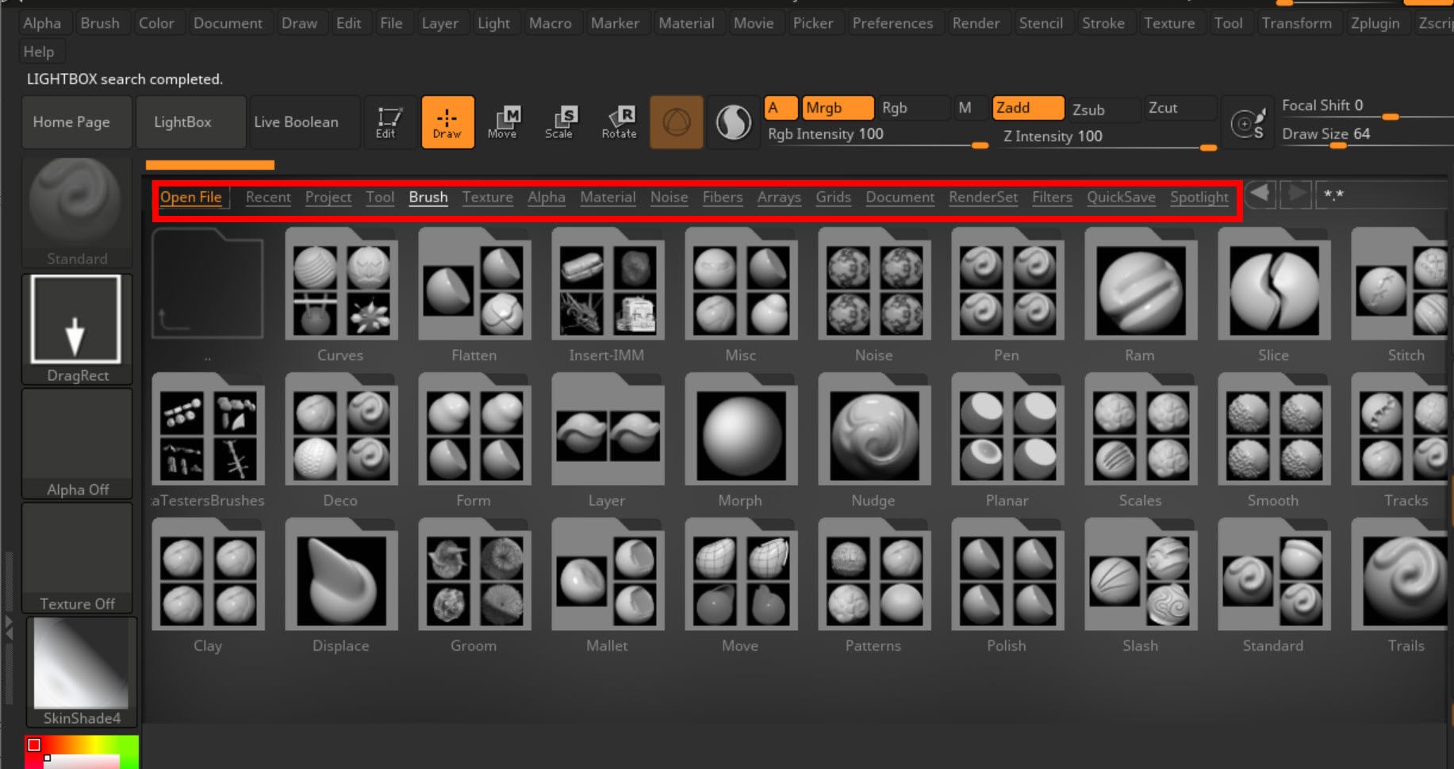Open the Alpha Off slot

click(77, 443)
